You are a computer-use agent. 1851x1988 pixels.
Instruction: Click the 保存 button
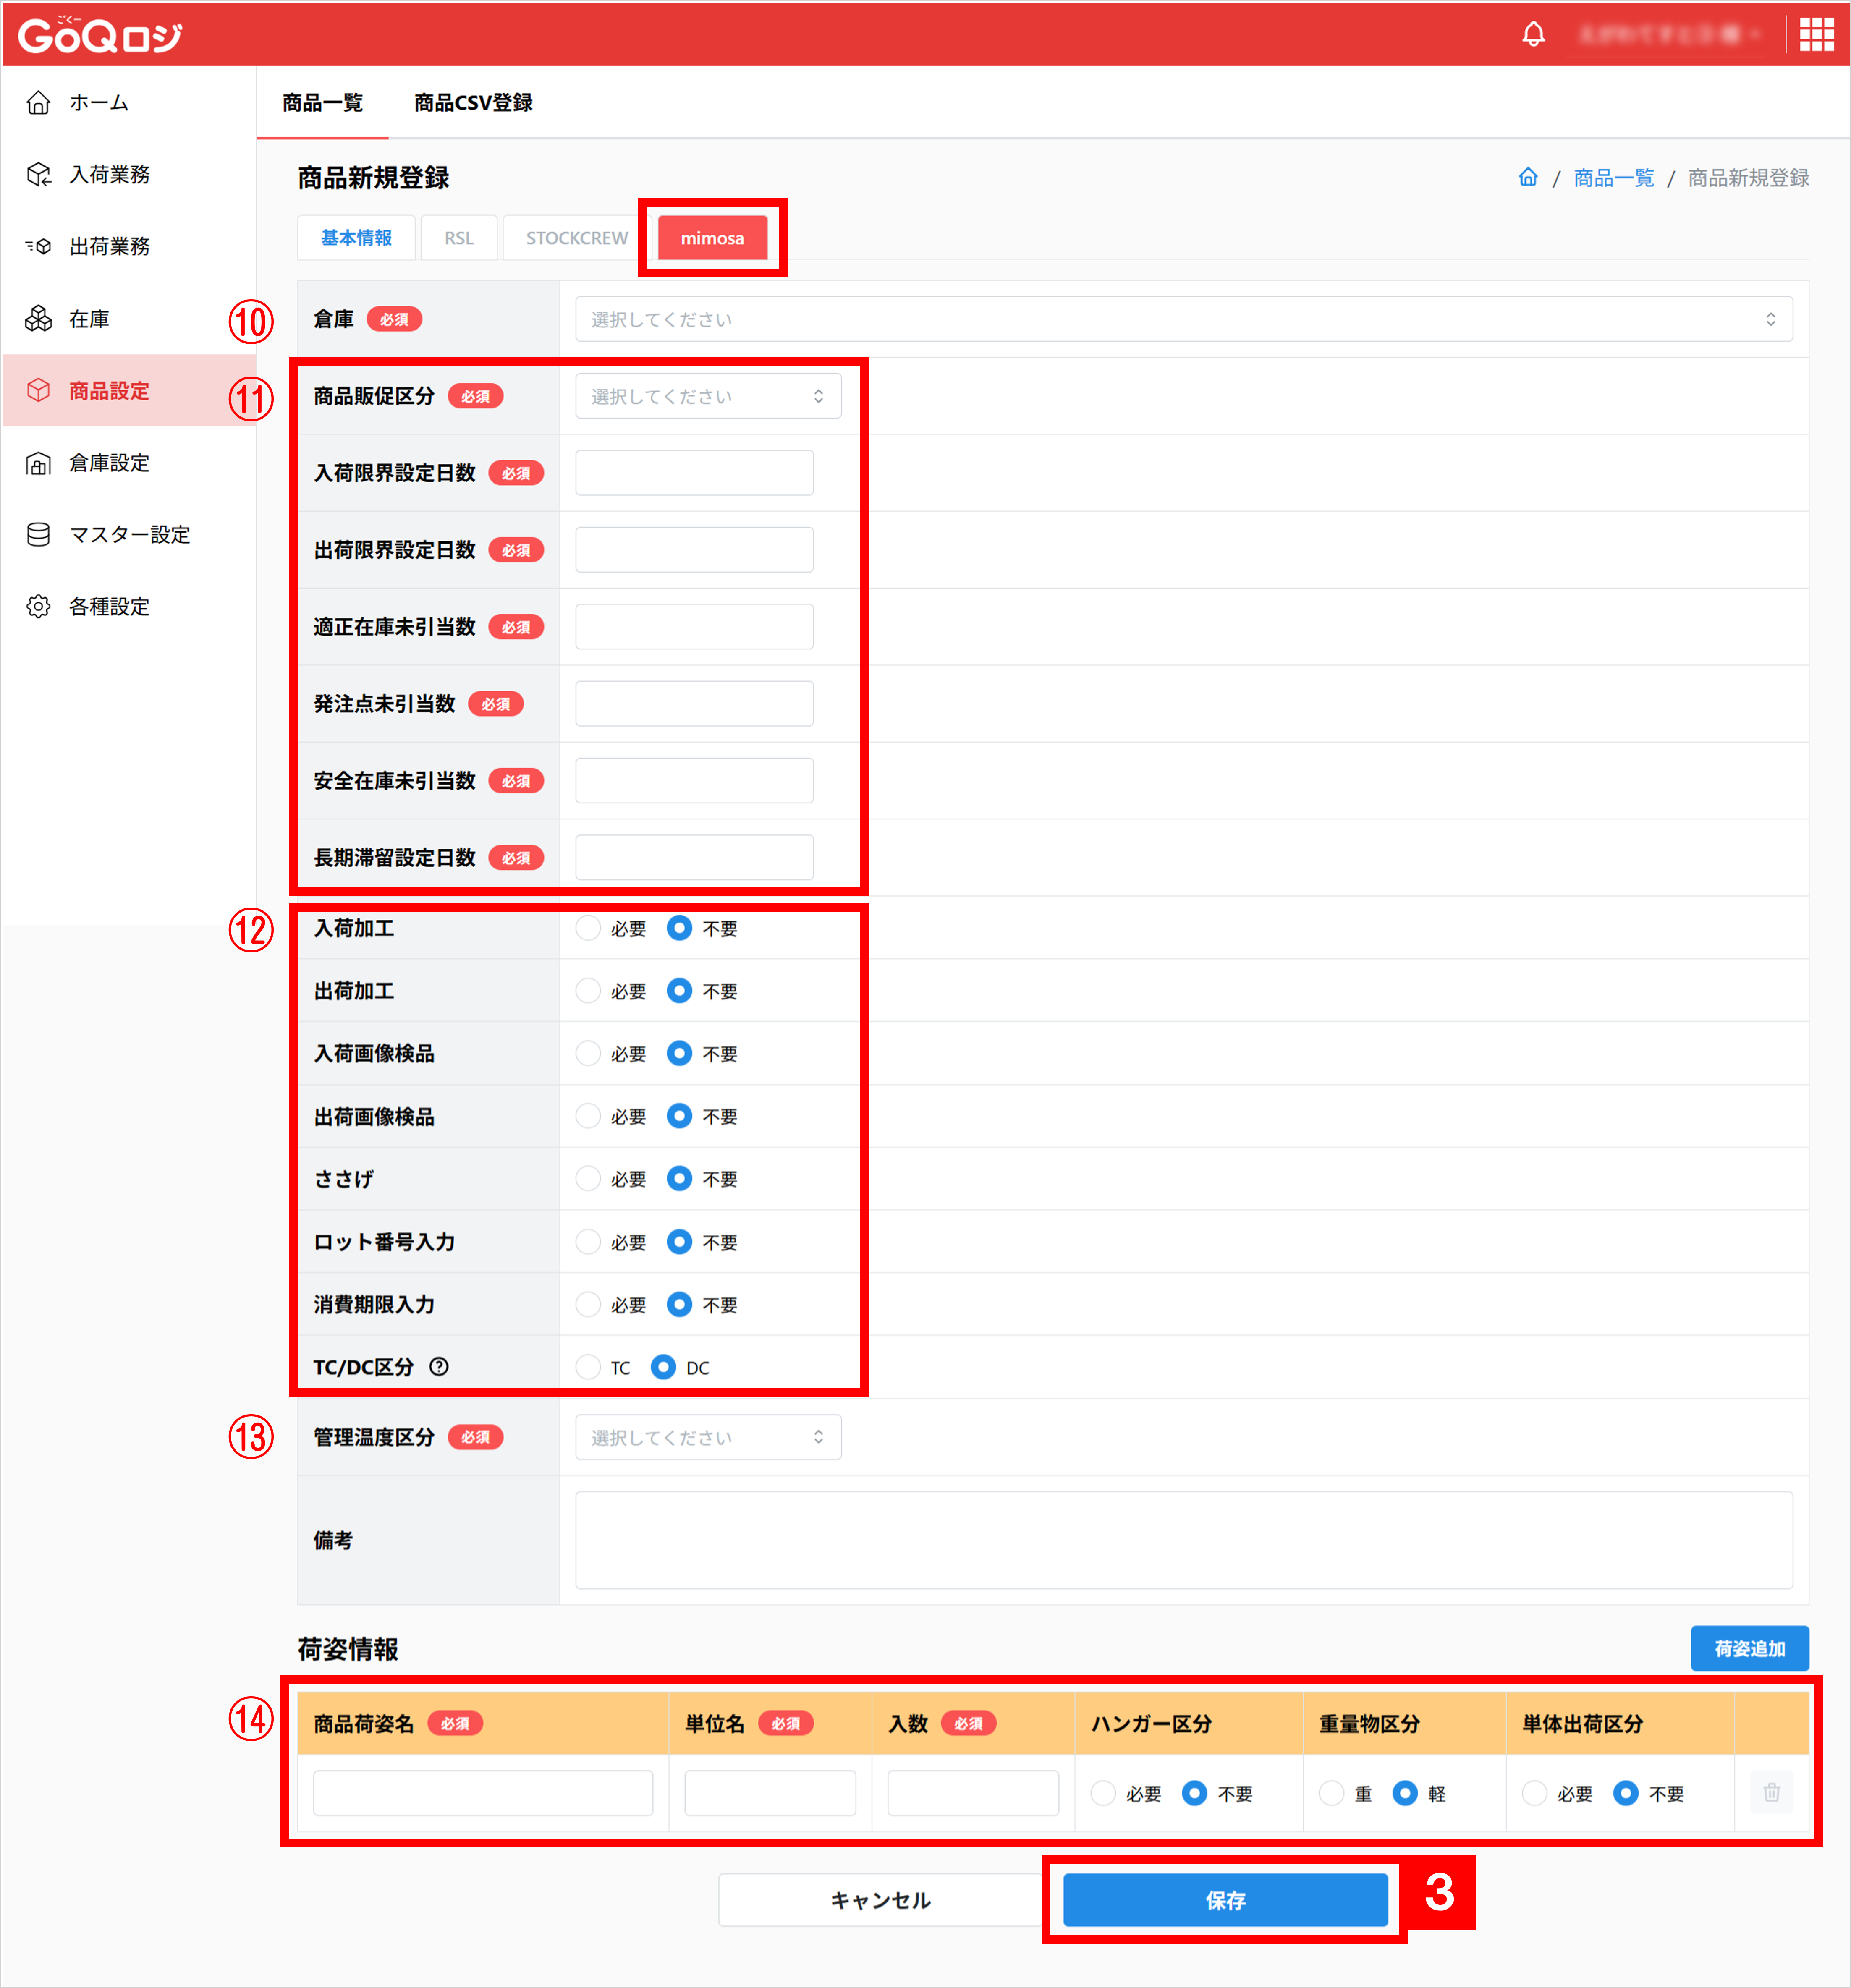pos(1225,1899)
